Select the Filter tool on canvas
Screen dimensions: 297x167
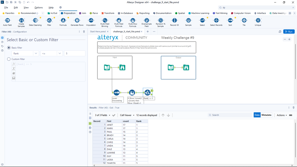[147, 93]
